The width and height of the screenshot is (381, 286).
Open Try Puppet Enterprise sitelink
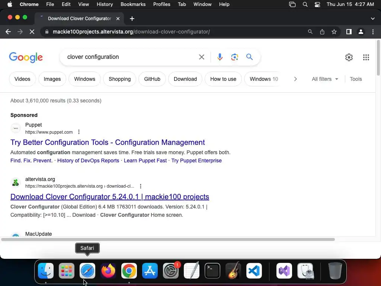coord(196,161)
